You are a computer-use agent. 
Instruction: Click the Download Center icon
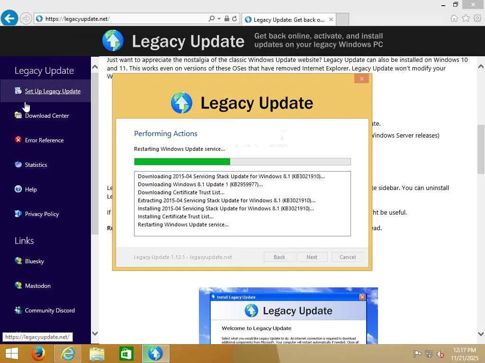click(x=18, y=115)
